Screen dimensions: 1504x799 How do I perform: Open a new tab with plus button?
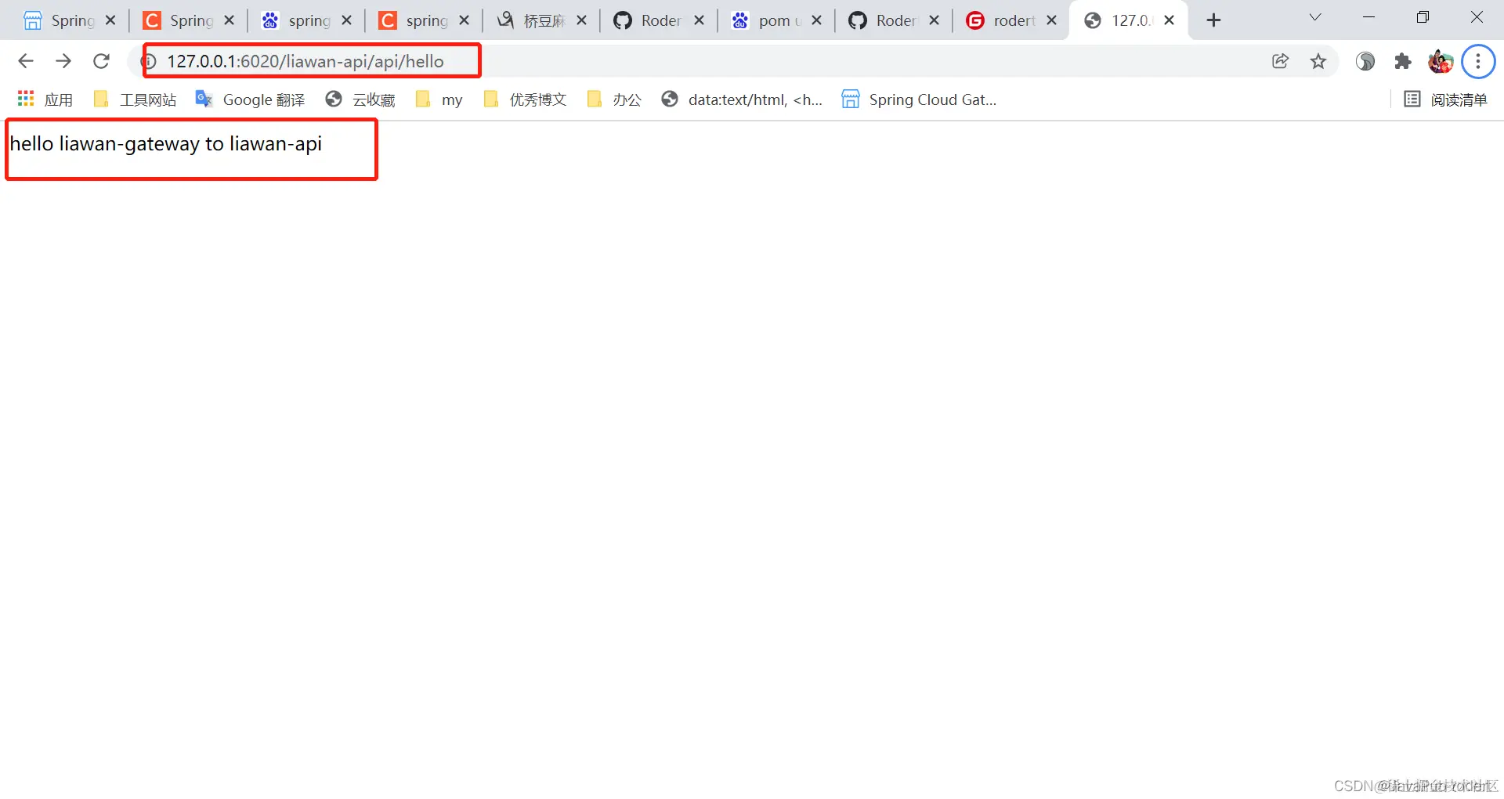(1213, 20)
